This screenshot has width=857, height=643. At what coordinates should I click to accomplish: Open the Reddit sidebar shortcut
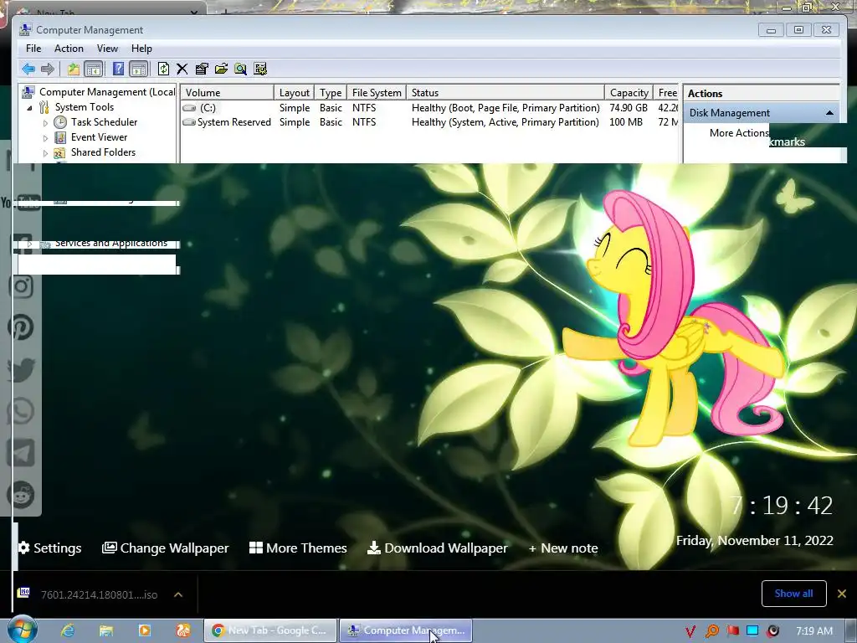pos(21,495)
